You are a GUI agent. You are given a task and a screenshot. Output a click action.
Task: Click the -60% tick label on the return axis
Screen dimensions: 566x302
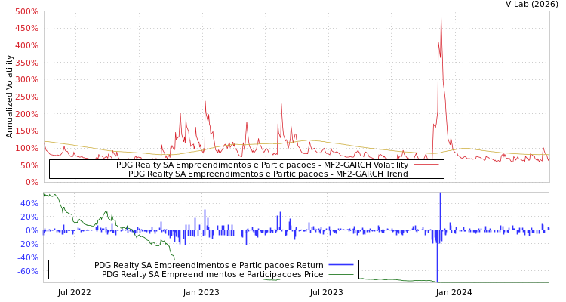(x=28, y=271)
